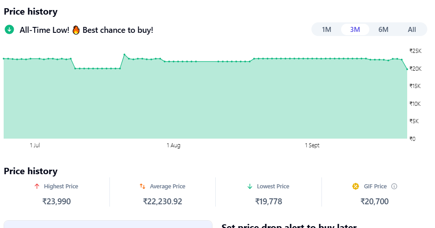Click the orange Average Price arrows icon
Viewport: 435px width, 228px height.
142,187
